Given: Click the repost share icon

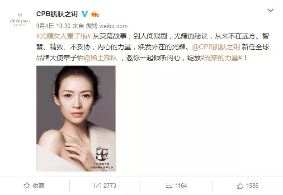Looking at the screenshot, I should [x=97, y=185].
